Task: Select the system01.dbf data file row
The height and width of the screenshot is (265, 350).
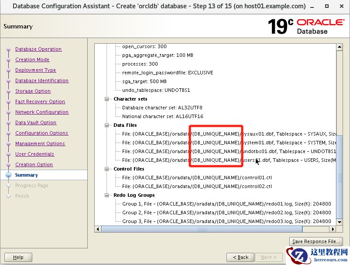Action: (x=229, y=143)
